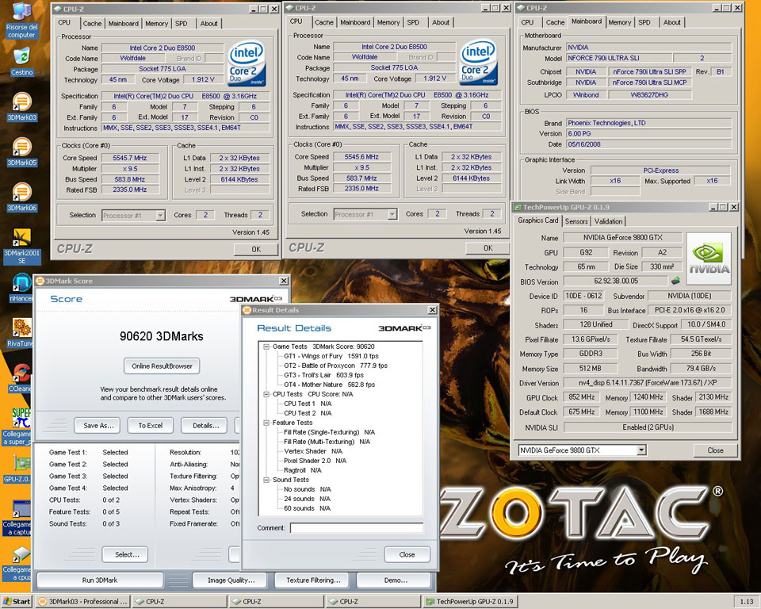761x609 pixels.
Task: Collapse the CPU Tests tree node
Action: (x=266, y=394)
